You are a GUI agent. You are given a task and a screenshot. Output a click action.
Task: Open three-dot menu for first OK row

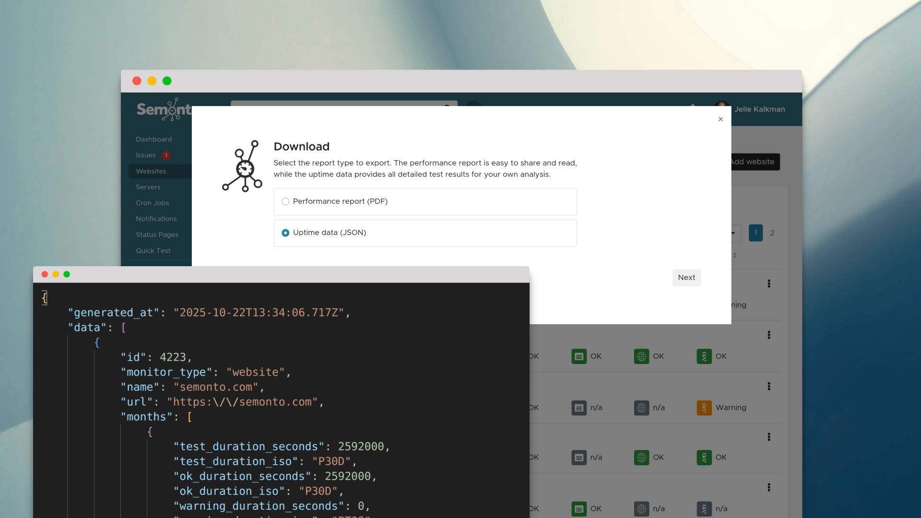click(768, 335)
